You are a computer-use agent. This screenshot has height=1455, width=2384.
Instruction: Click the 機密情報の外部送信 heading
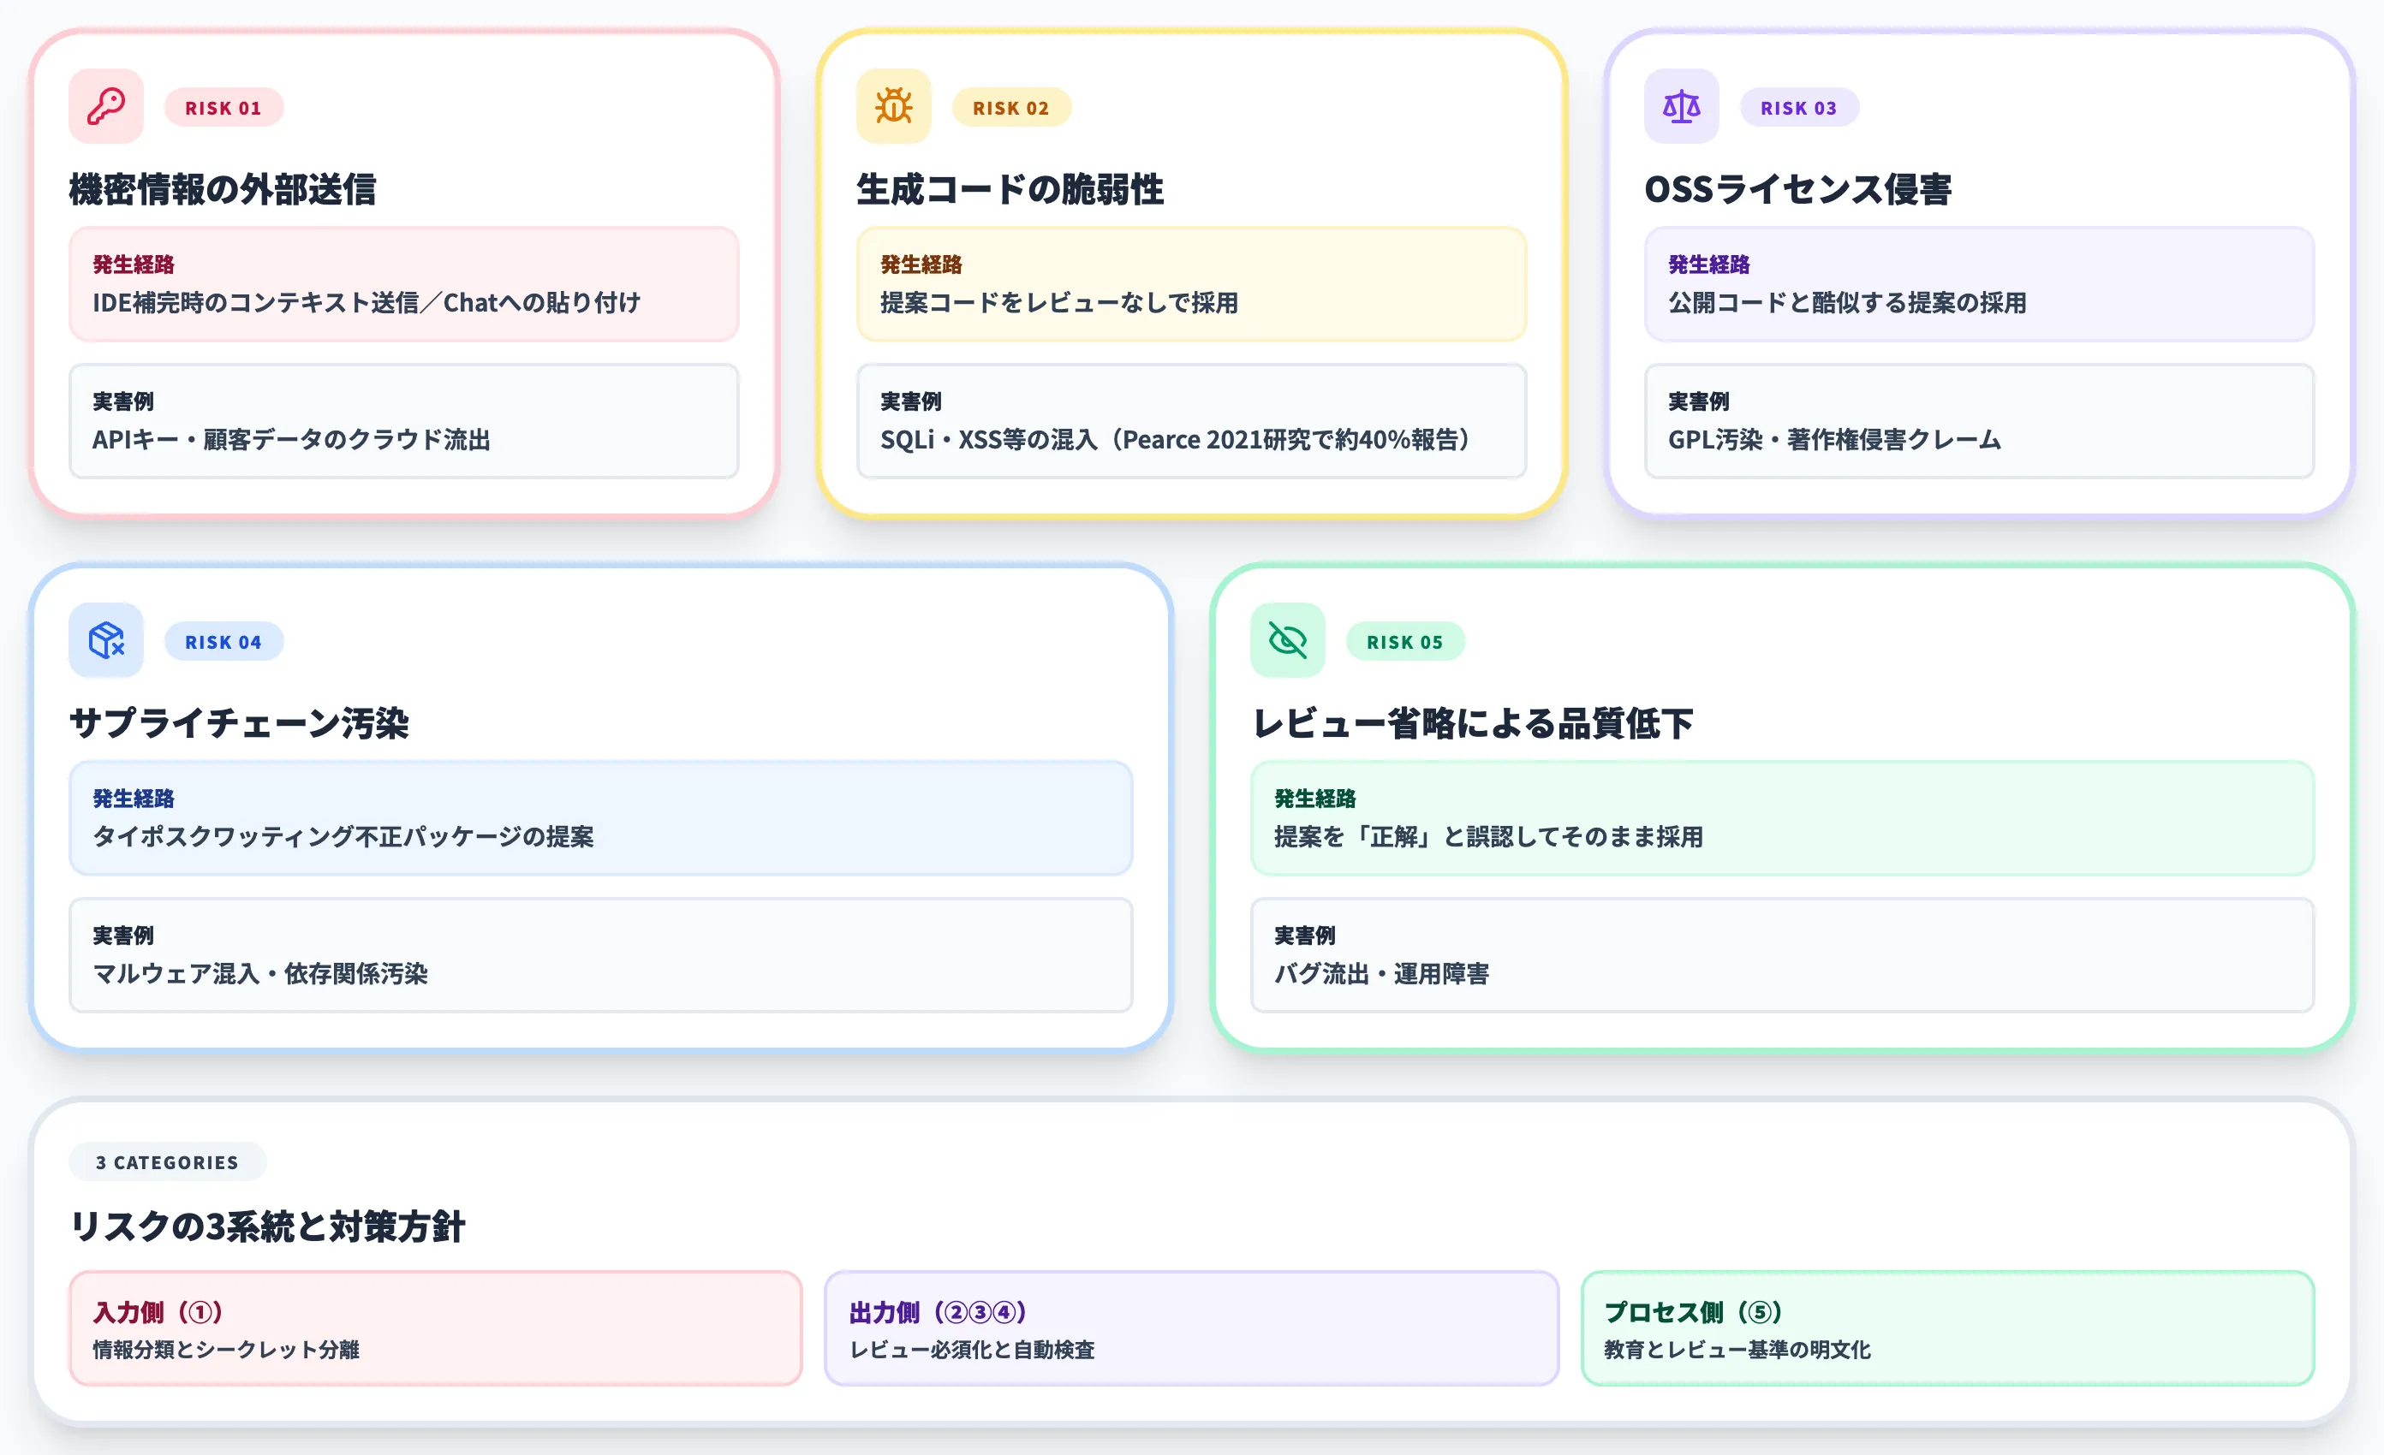[225, 189]
